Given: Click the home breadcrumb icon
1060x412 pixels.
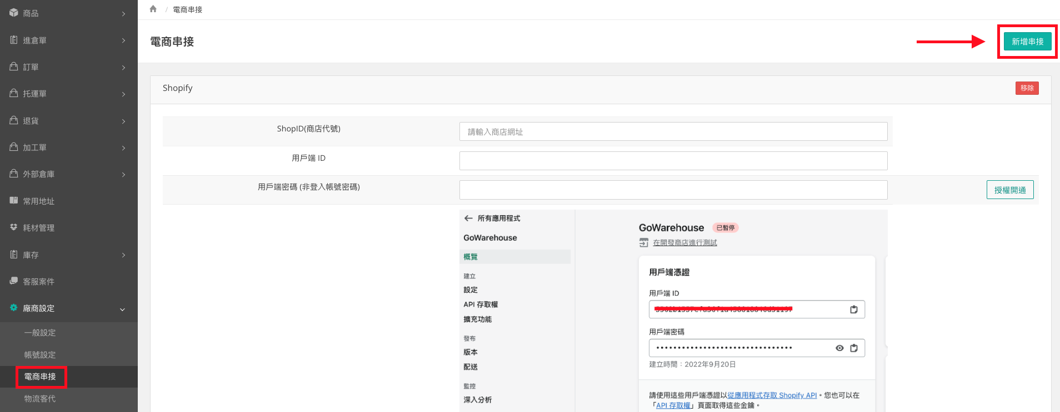Looking at the screenshot, I should [x=153, y=9].
